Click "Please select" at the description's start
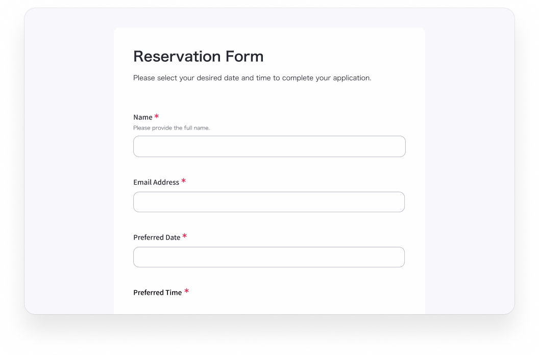 (x=155, y=78)
